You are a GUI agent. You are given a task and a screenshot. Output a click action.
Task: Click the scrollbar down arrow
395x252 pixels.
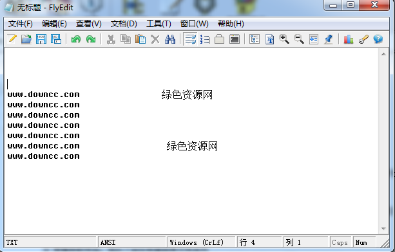click(x=383, y=229)
